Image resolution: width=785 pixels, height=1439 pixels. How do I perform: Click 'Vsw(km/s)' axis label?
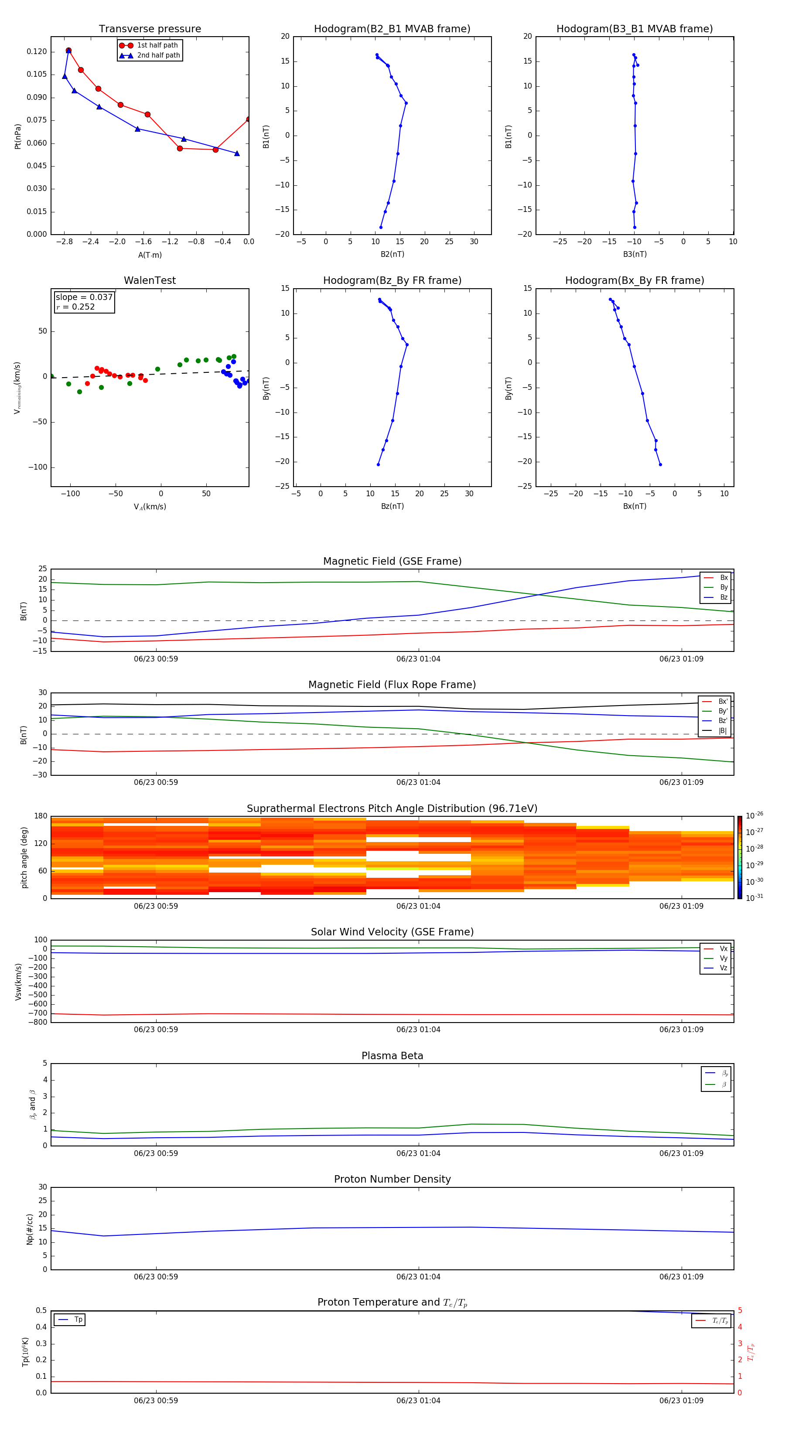point(18,982)
